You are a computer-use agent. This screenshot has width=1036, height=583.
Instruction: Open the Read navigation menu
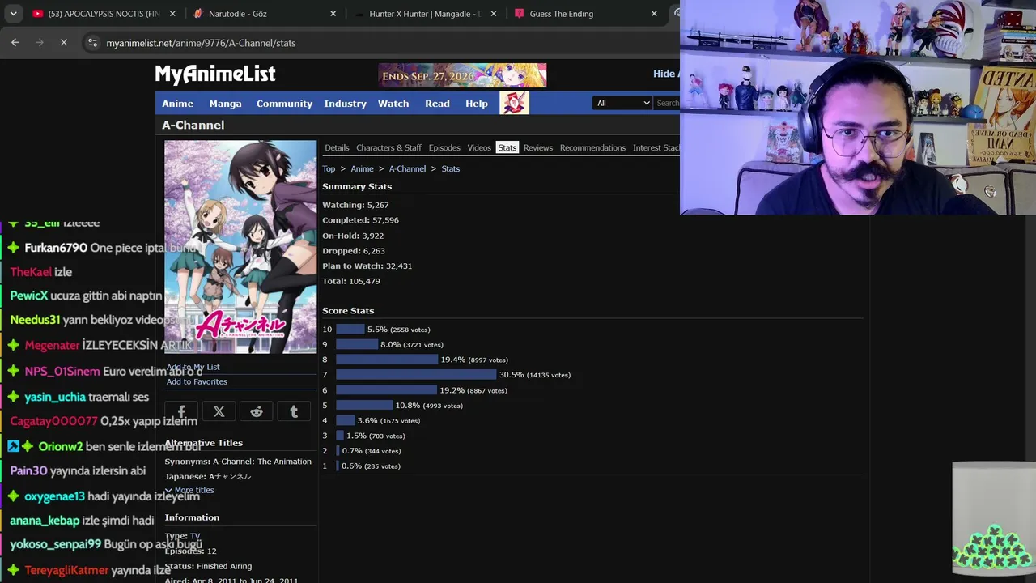437,104
